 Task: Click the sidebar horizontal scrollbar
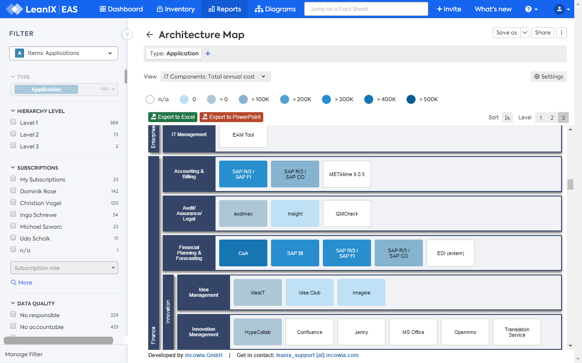tap(58, 340)
